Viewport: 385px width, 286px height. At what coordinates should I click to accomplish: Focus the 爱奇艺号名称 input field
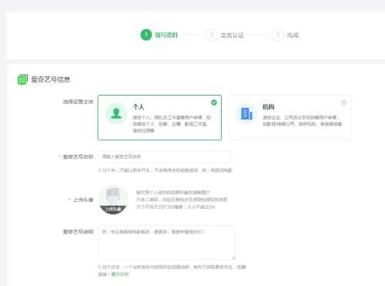(x=164, y=156)
